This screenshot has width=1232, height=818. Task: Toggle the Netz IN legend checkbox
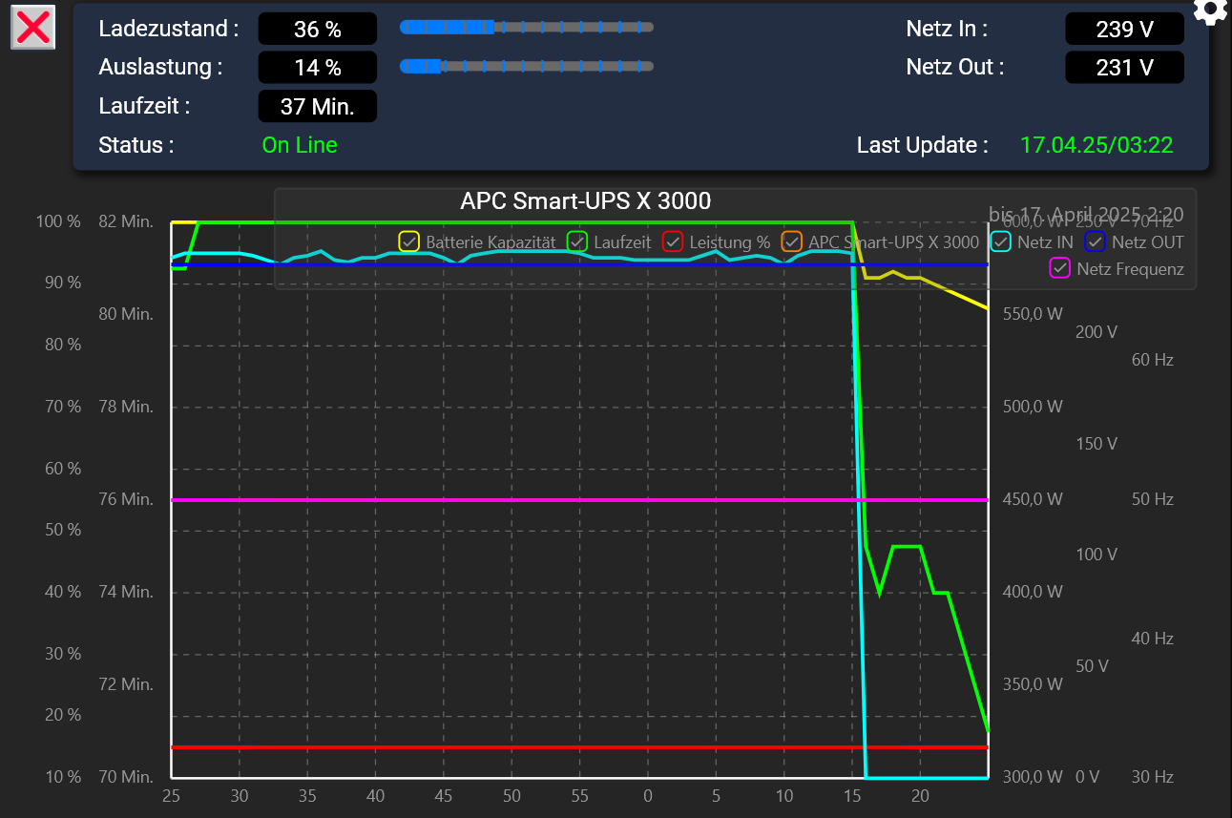point(1001,241)
